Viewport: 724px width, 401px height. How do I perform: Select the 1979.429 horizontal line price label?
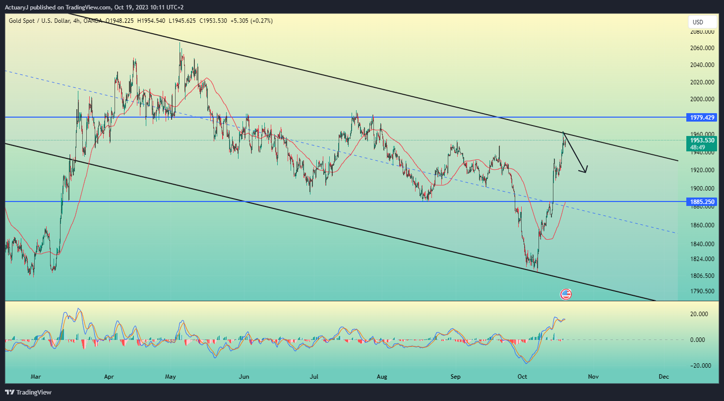click(x=702, y=118)
